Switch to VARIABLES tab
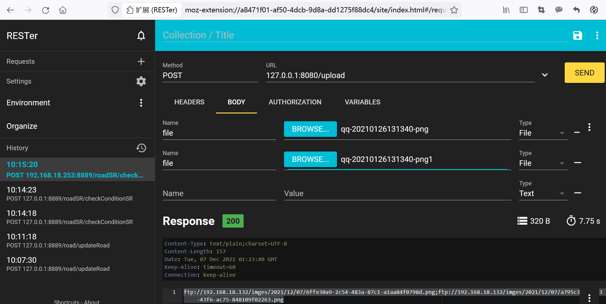606x304 pixels. pyautogui.click(x=362, y=102)
